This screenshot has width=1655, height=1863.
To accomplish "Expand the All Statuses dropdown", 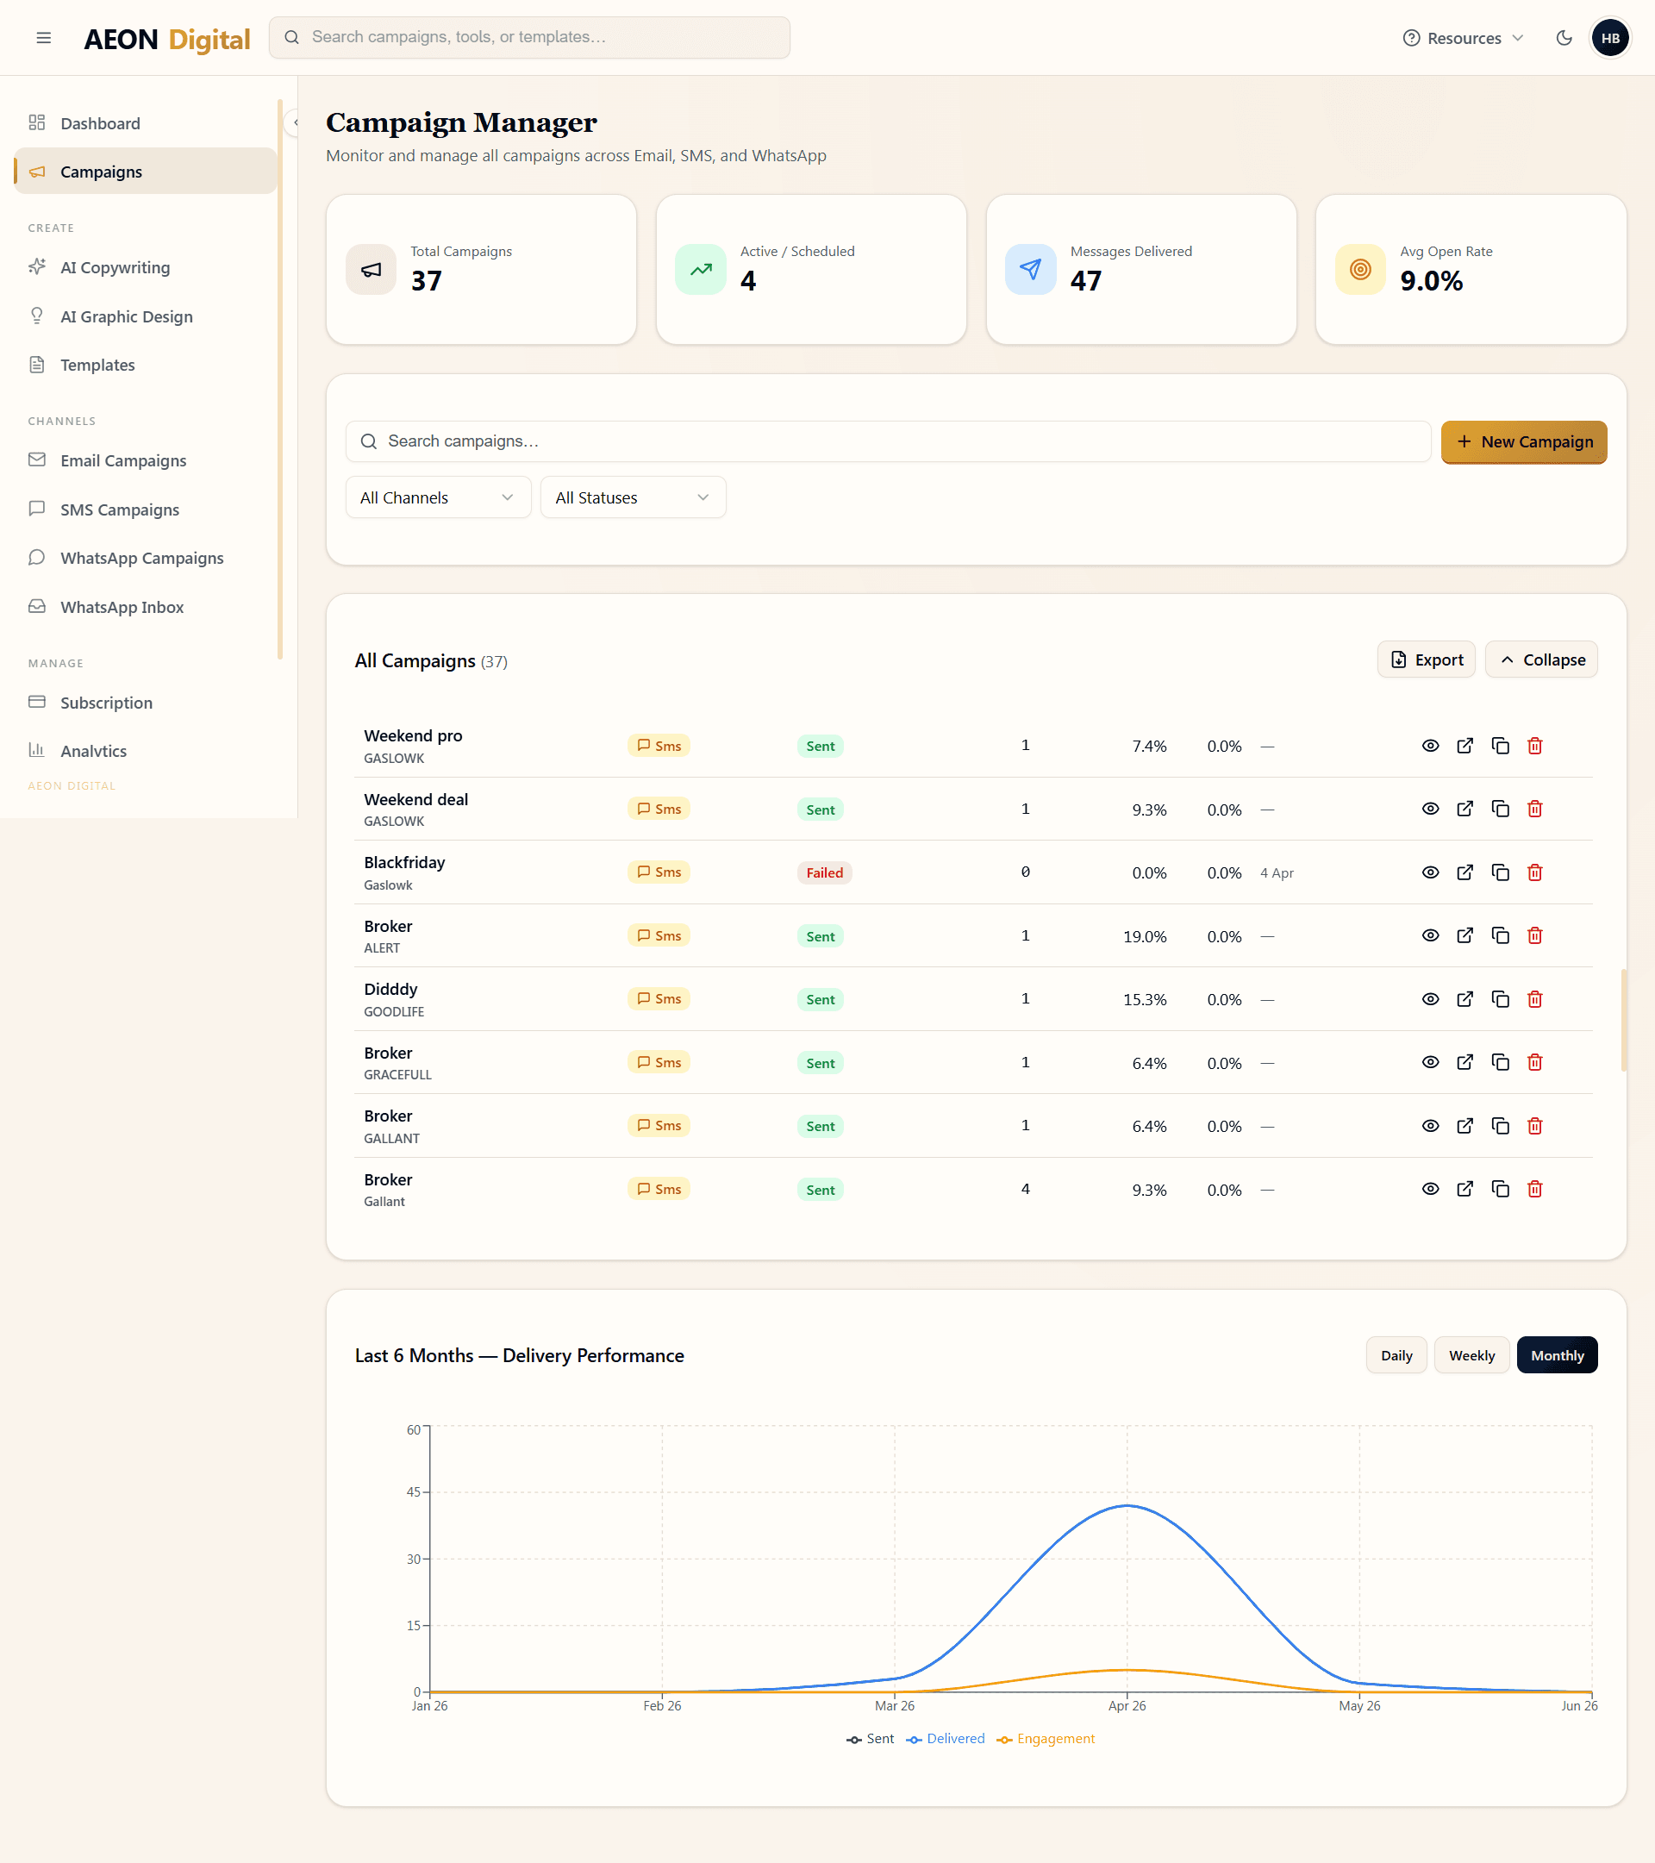I will click(x=633, y=497).
